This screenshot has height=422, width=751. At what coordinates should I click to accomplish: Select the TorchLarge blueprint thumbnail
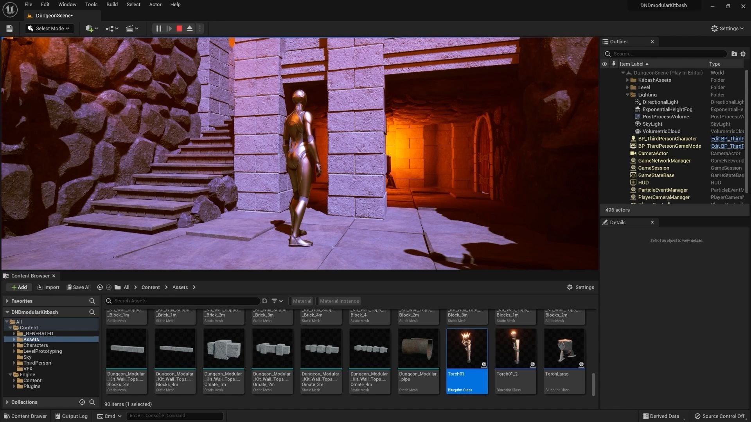(564, 349)
